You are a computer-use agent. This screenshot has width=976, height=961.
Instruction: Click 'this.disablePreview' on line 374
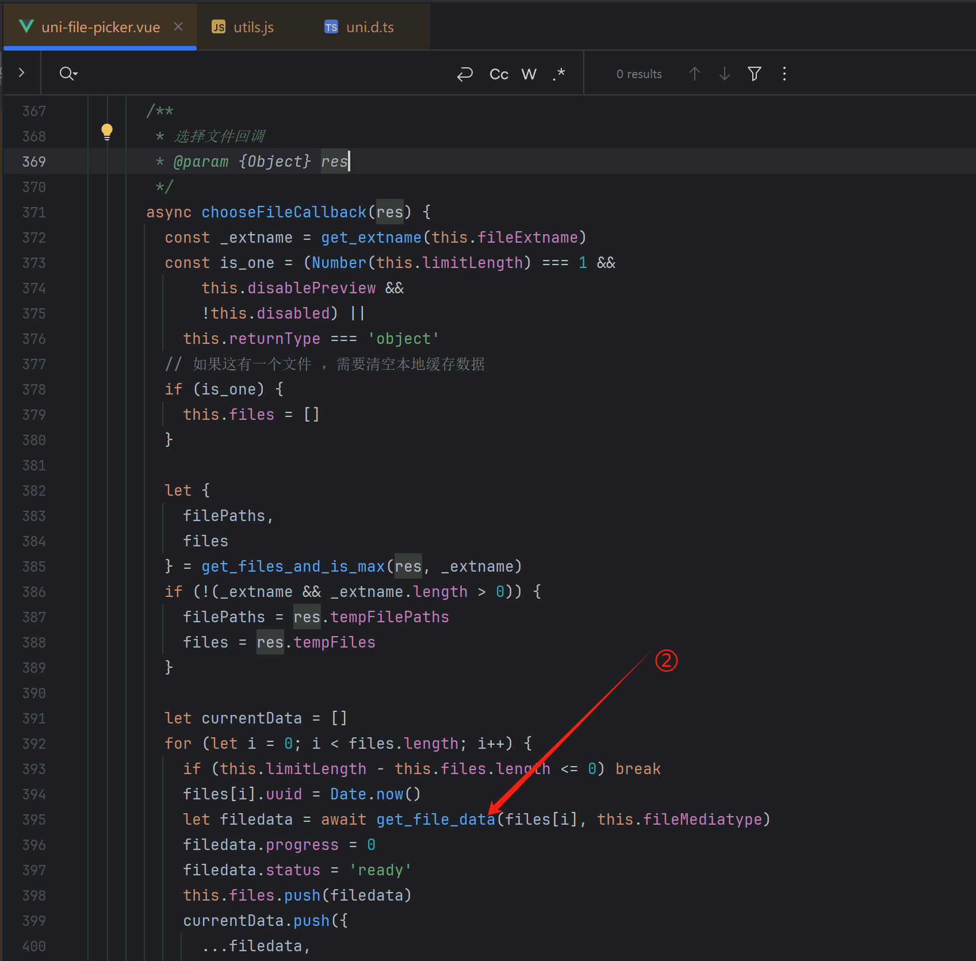288,288
